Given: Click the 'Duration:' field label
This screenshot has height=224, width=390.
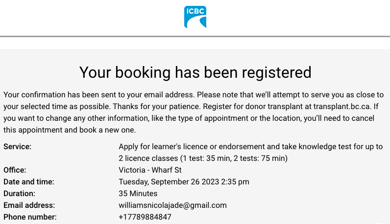Looking at the screenshot, I should [x=19, y=194].
